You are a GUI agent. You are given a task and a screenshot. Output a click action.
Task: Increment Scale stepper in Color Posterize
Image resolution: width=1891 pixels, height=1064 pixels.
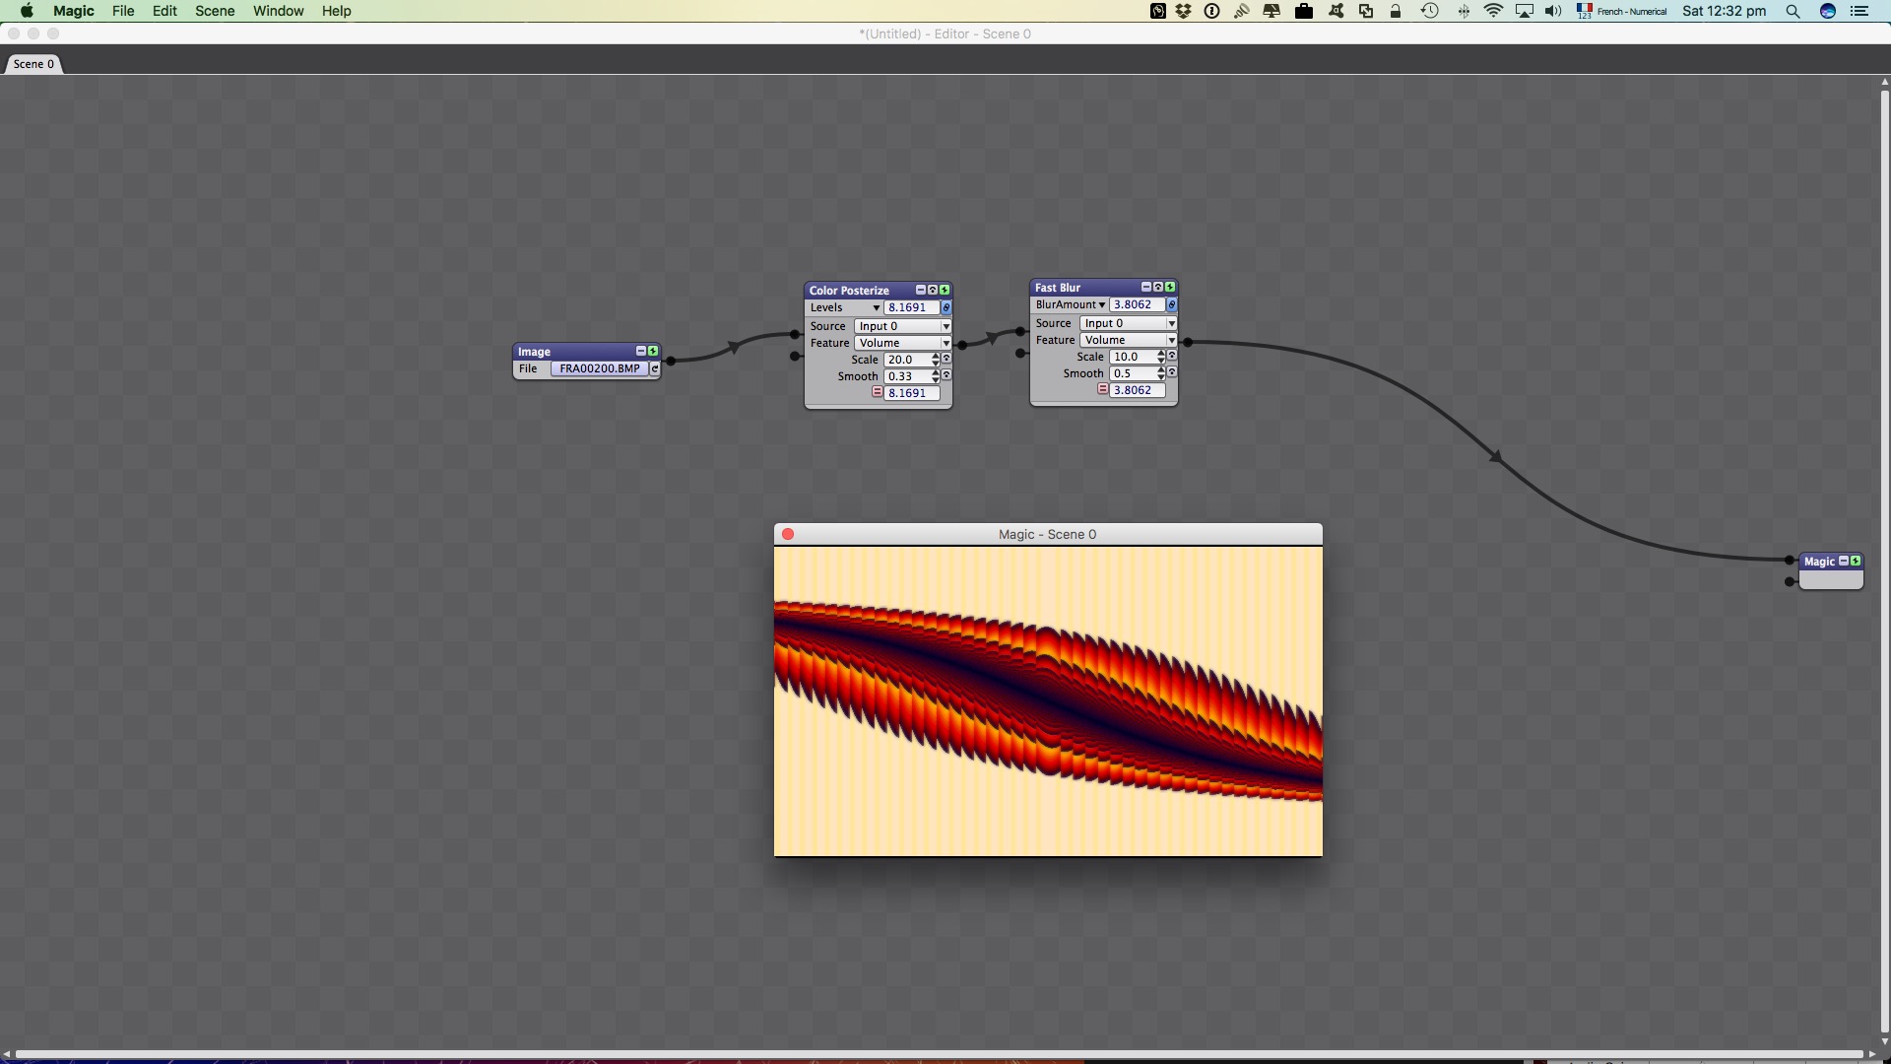coord(935,356)
